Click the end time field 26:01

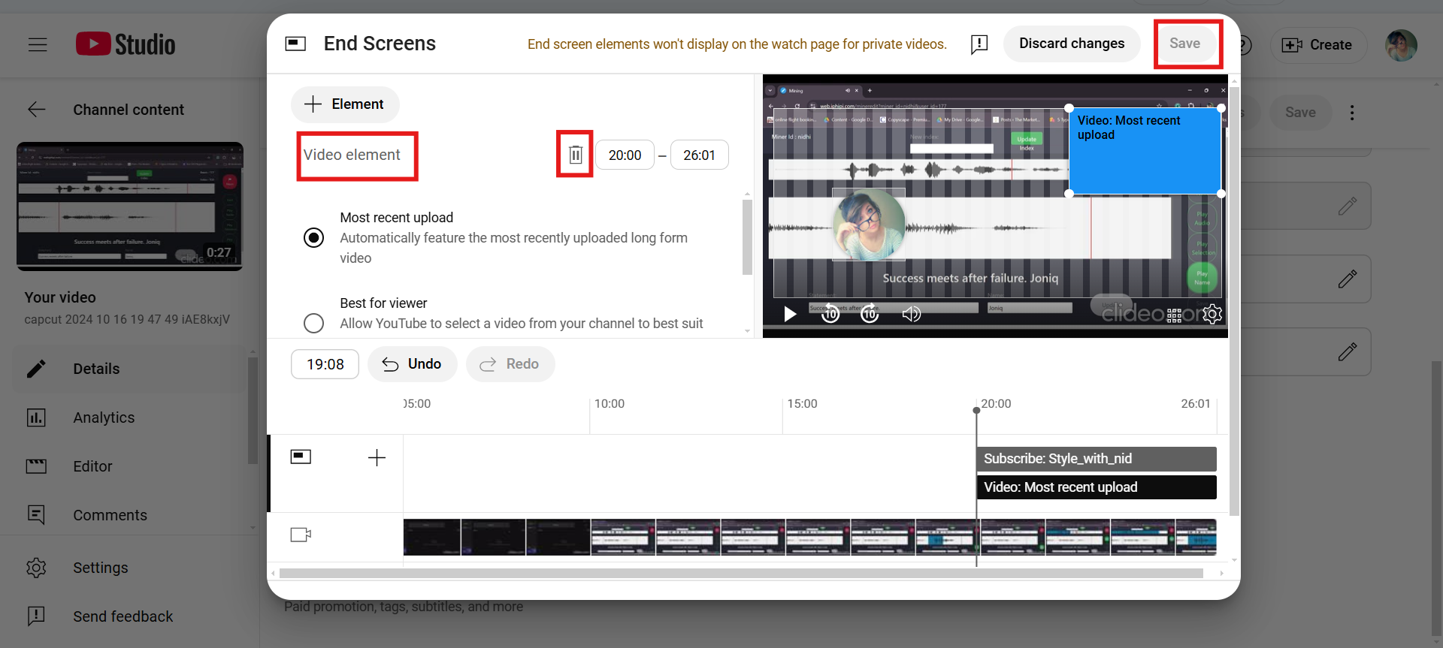click(699, 155)
